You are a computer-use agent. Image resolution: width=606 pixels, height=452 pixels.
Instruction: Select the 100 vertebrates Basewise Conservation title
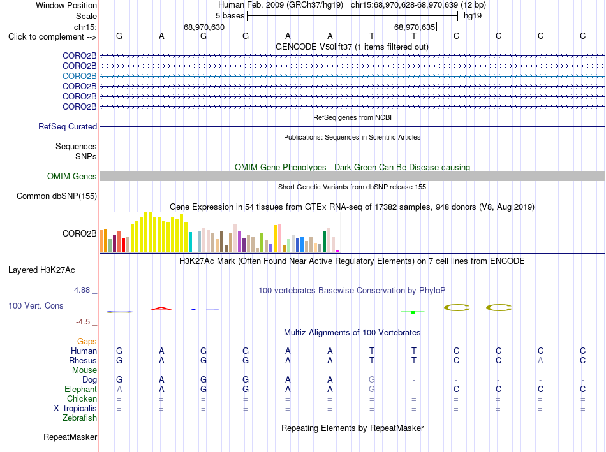pyautogui.click(x=351, y=291)
